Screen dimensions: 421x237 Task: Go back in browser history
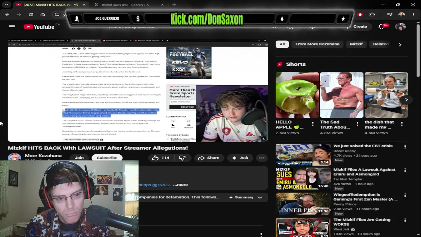7,14
